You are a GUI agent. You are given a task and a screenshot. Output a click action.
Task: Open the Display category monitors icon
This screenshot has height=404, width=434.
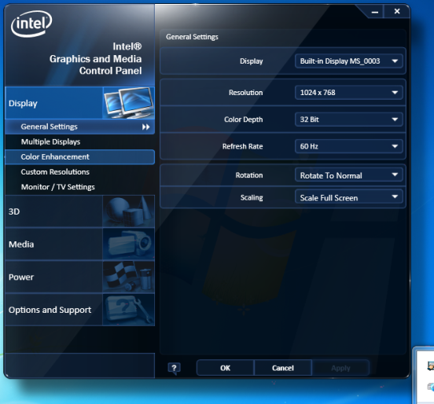coord(129,103)
